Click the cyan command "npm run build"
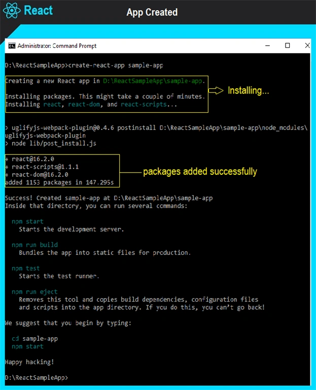This screenshot has width=316, height=390. click(x=35, y=245)
